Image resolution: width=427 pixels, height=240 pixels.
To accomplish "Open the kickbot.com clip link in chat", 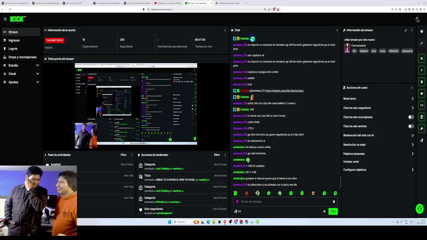I will point(284,91).
